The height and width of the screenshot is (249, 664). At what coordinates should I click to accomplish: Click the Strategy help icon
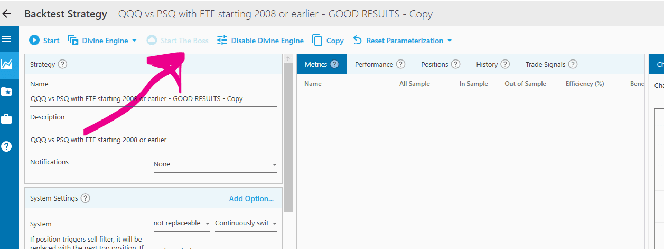point(62,64)
